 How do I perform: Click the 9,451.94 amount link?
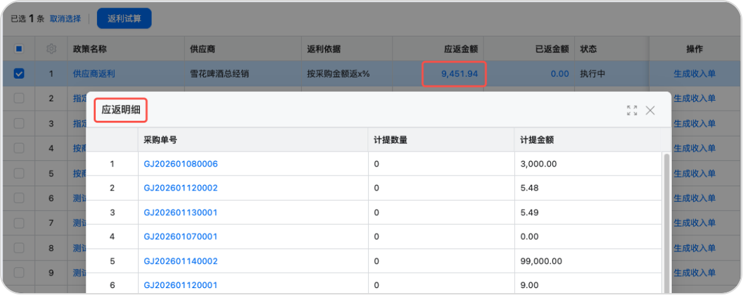459,74
